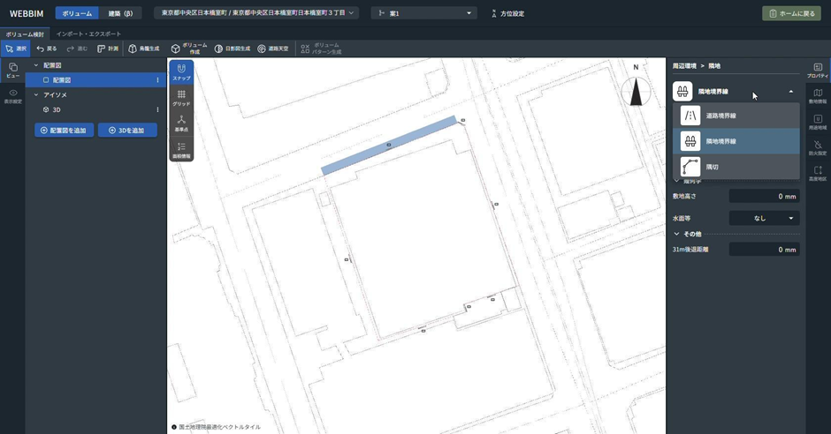831x434 pixels.
Task: Click the 31m後退距離 input field
Action: pos(764,250)
